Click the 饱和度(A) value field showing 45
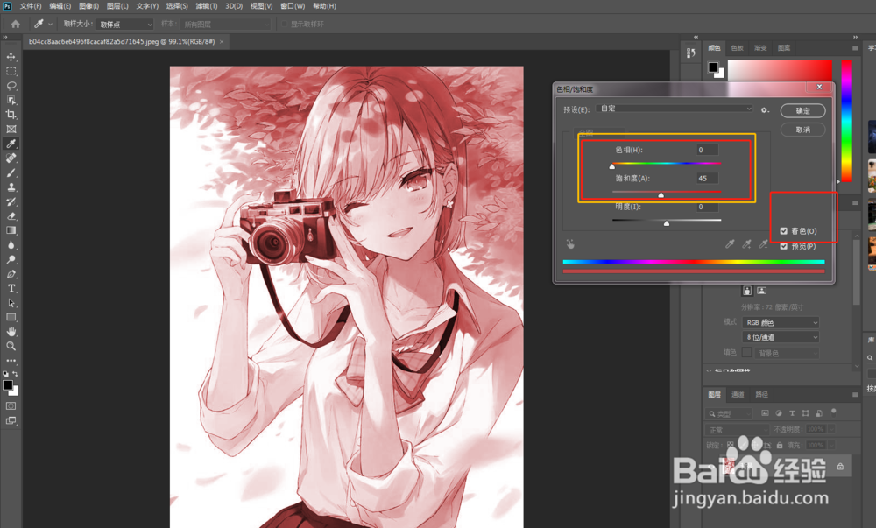Screen dimensions: 876x528 pos(707,178)
